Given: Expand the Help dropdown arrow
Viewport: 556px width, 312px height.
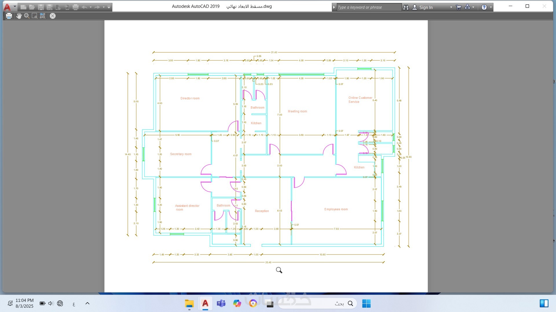Looking at the screenshot, I should coord(491,7).
